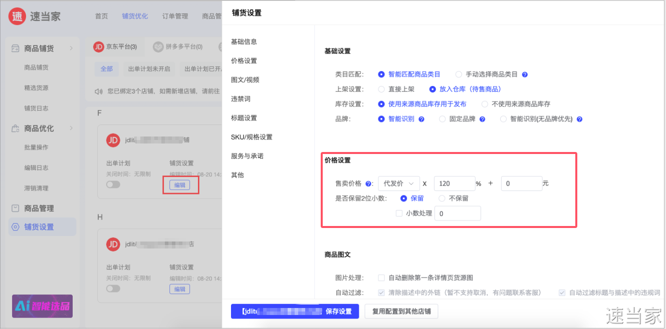Click 复用配置到其他店铺 button
Image resolution: width=666 pixels, height=329 pixels.
(x=401, y=311)
